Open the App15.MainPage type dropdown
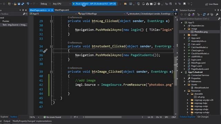The image size is (221, 124). [101, 14]
